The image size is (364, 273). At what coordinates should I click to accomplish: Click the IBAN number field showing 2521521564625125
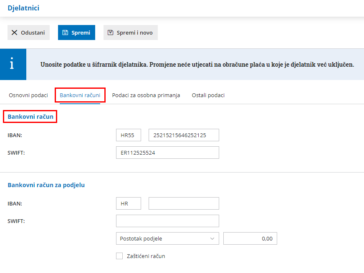(184, 135)
